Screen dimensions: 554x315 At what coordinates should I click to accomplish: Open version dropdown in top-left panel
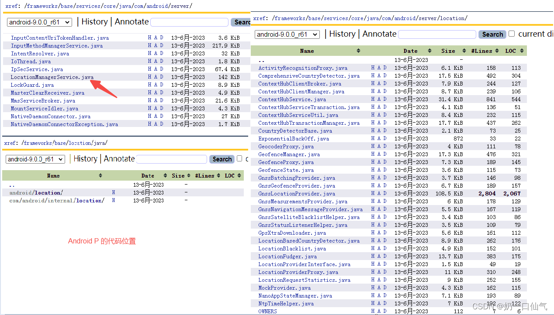click(x=40, y=22)
